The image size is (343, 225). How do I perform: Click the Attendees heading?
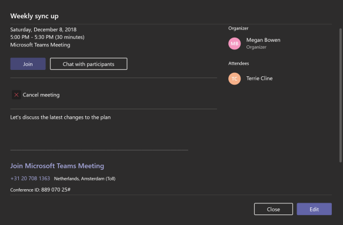click(x=239, y=63)
